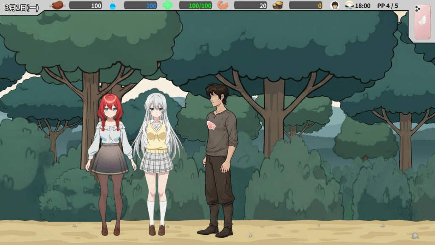This screenshot has height=245, width=435.
Task: Click the sushi count bar showing 0
Action: tap(305, 6)
